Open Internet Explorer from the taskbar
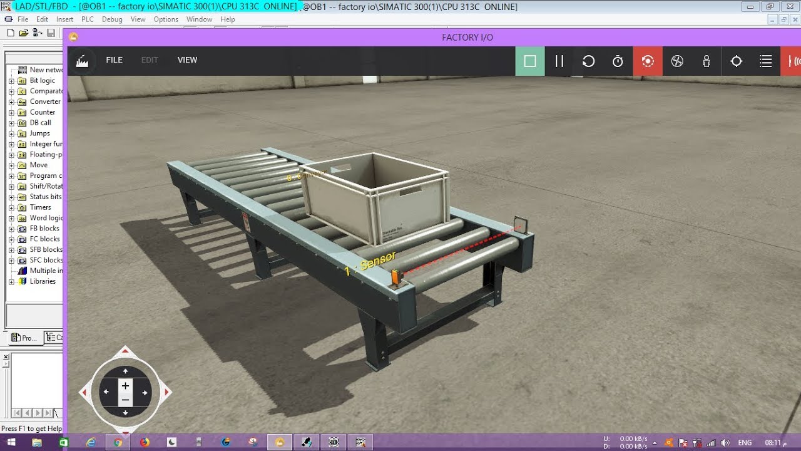 pyautogui.click(x=91, y=442)
